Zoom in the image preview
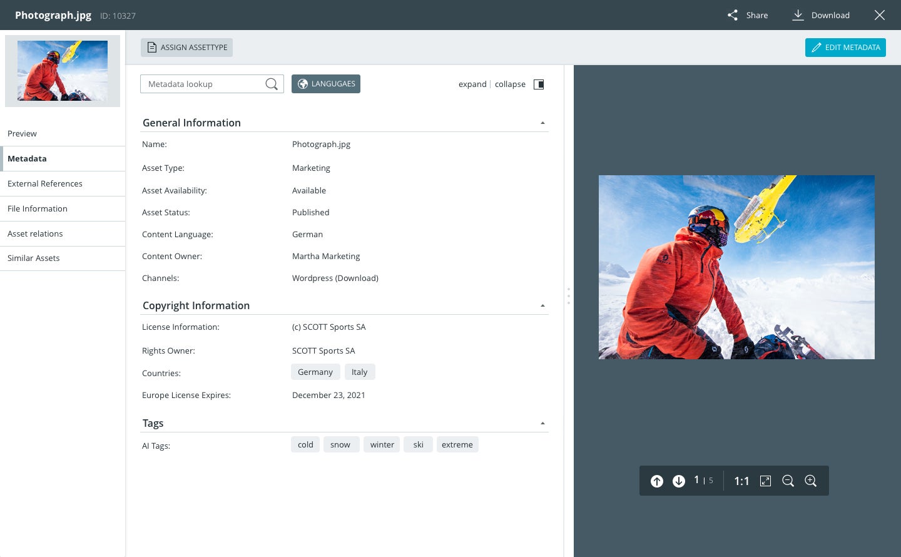 (x=811, y=481)
